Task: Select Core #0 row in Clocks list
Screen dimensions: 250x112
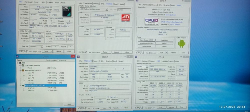Action: tap(31, 73)
